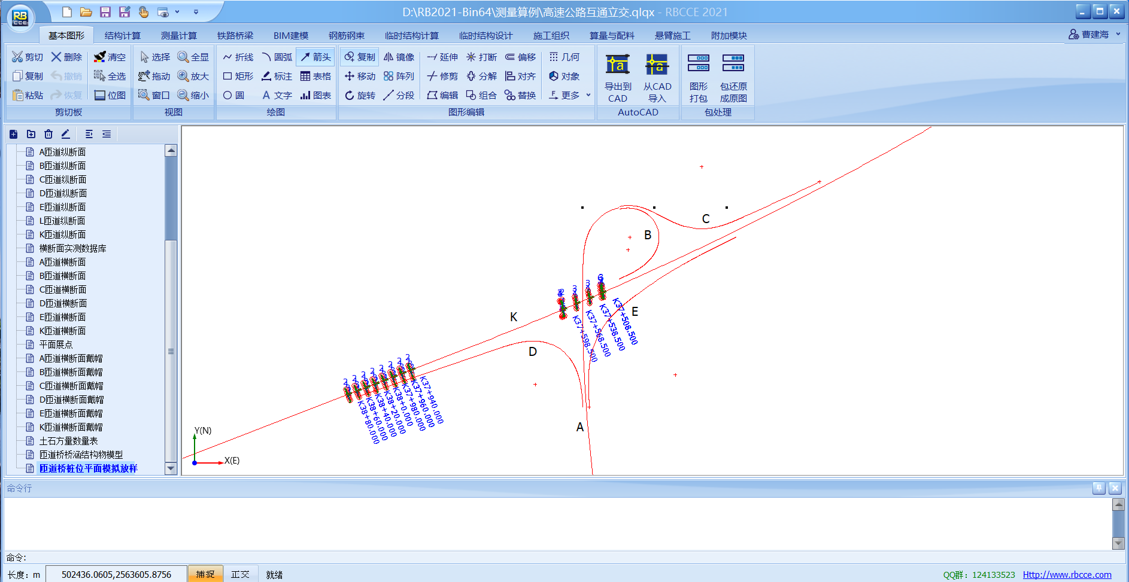
Task: Toggle the 正交 ortho mode
Action: click(x=240, y=574)
